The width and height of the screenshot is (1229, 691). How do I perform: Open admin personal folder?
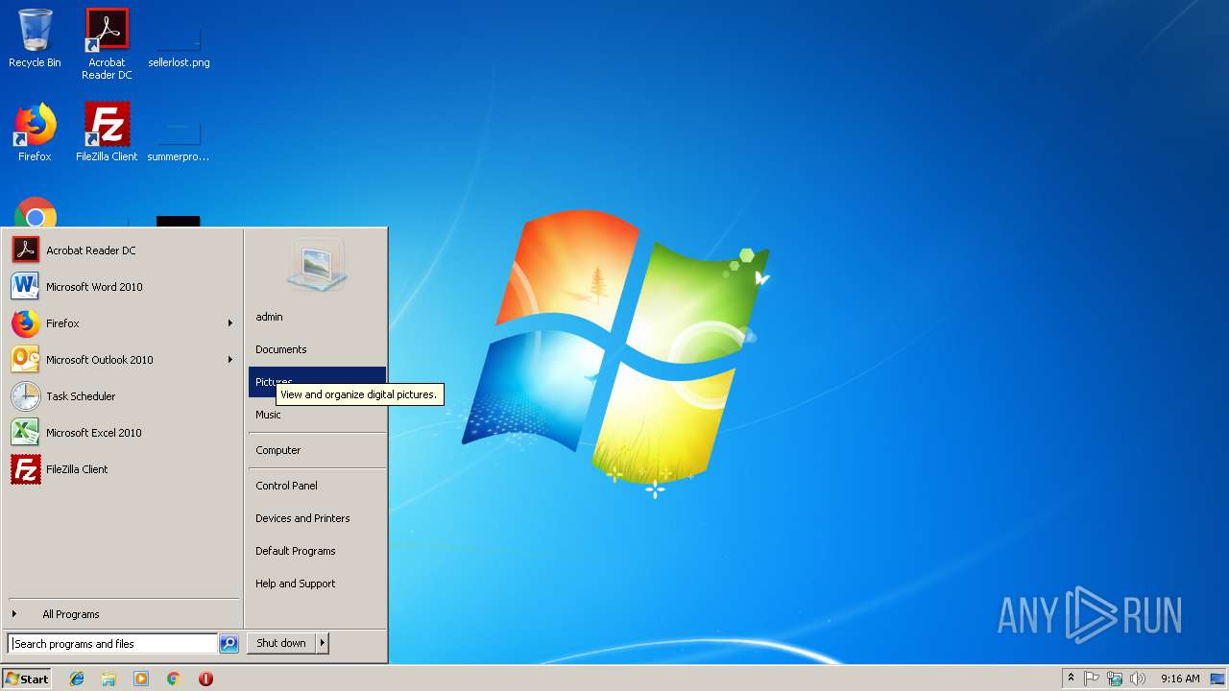[317, 317]
